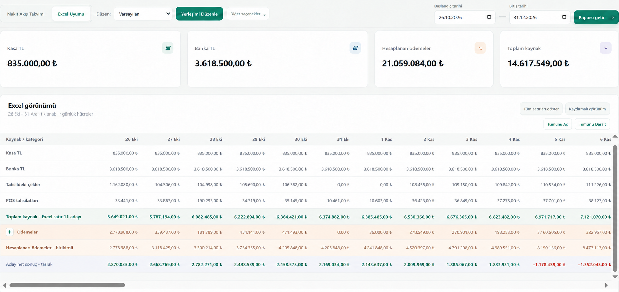Click the Kasa TL card icon

(168, 48)
